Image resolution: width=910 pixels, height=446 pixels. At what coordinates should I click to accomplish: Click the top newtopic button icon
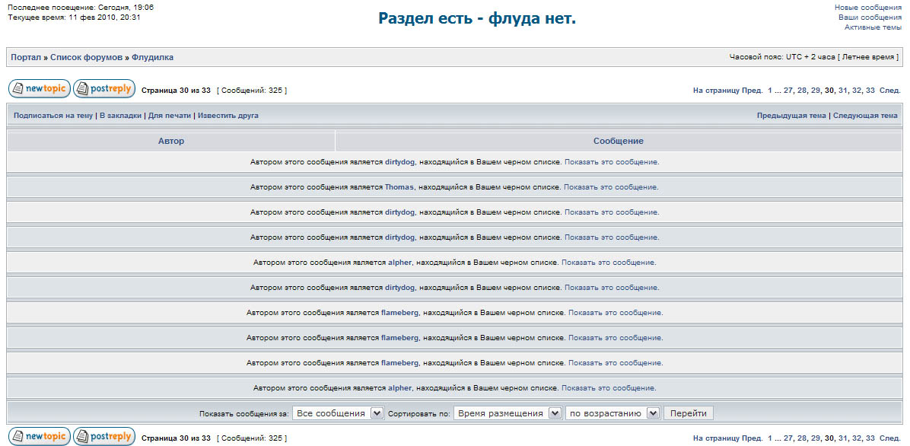[x=39, y=89]
